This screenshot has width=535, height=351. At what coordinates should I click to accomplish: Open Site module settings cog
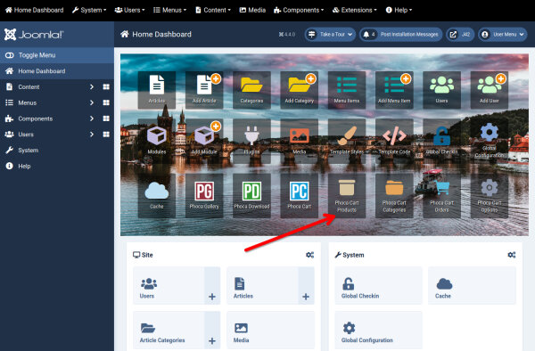[309, 255]
